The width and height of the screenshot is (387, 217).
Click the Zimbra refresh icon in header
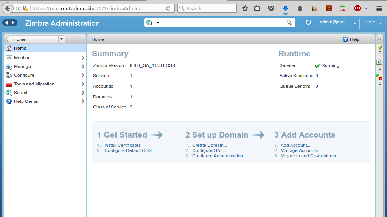click(308, 22)
